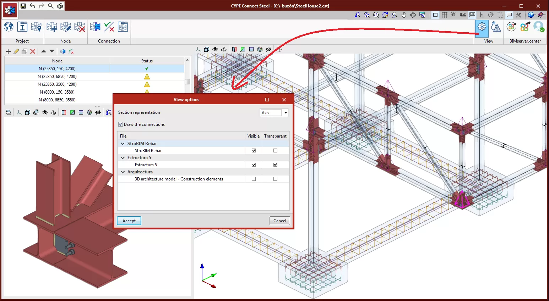Click the Node ribbon group label
Image resolution: width=549 pixels, height=301 pixels.
tap(66, 41)
